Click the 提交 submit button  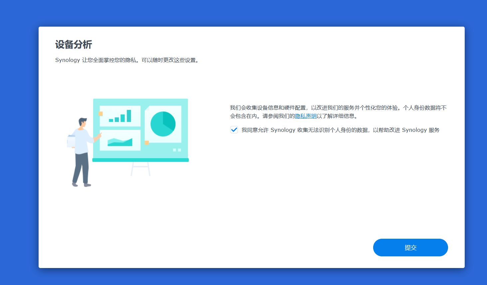click(410, 247)
